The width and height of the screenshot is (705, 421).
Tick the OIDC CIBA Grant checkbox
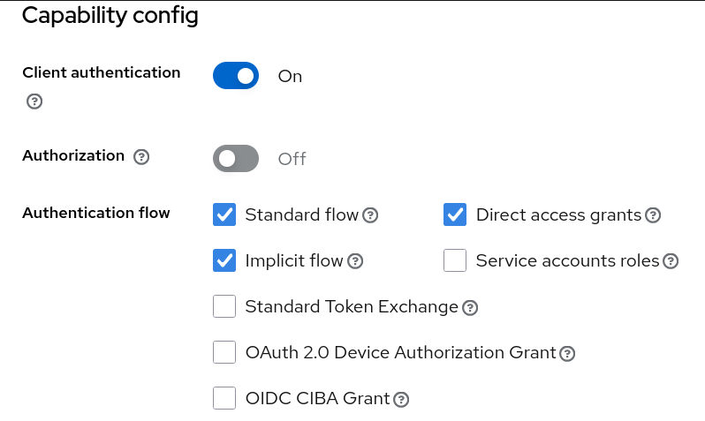click(x=224, y=398)
